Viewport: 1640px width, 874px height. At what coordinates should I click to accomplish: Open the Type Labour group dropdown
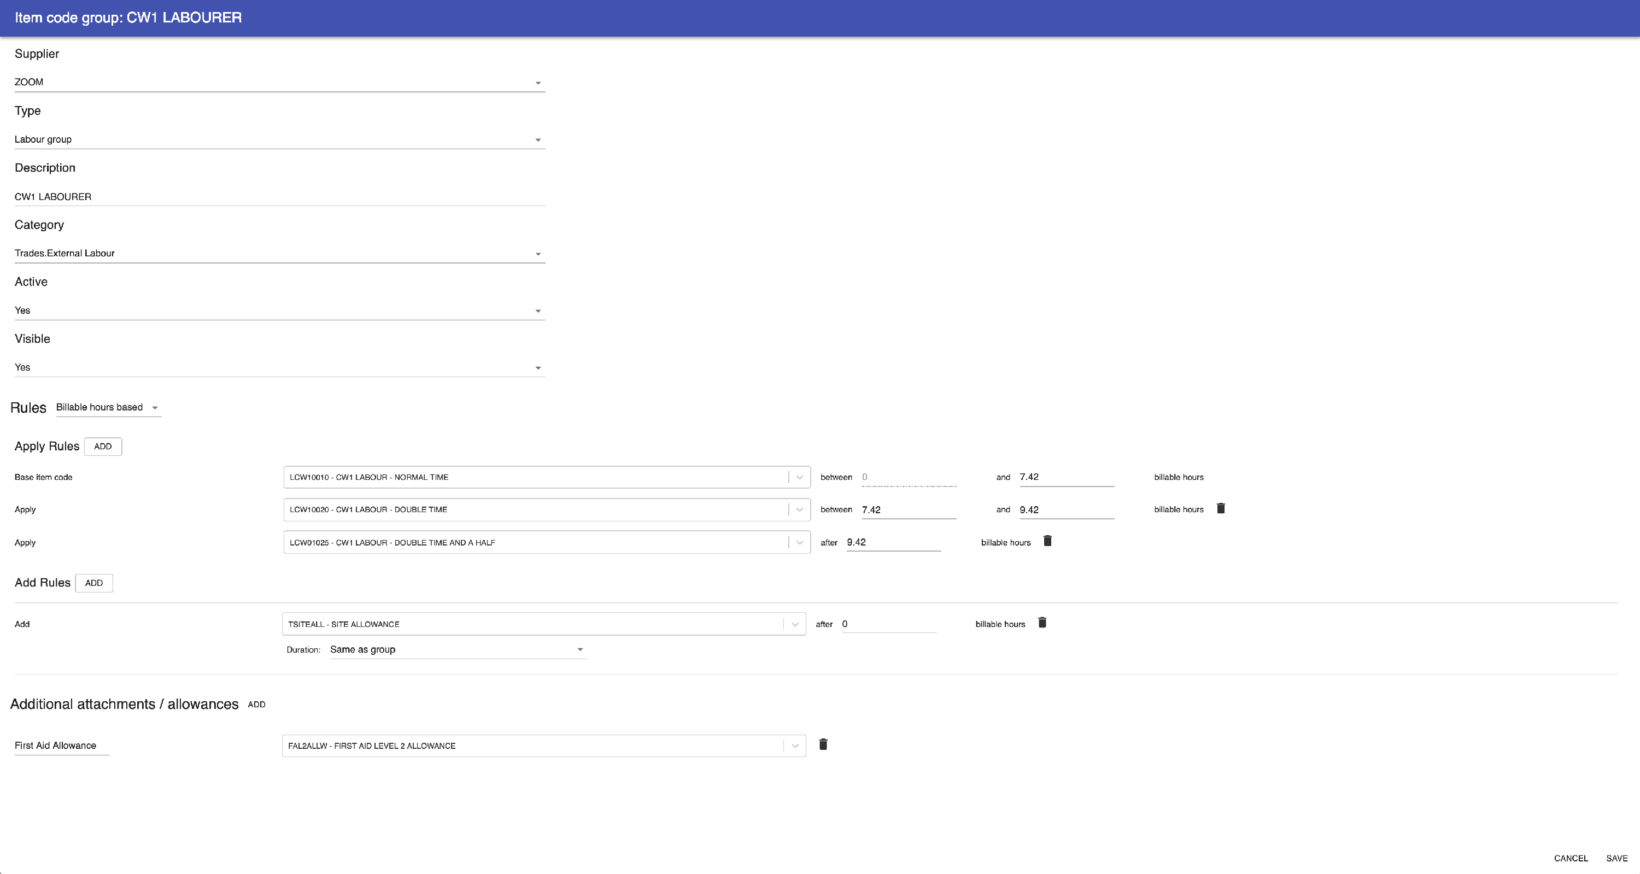tap(279, 139)
